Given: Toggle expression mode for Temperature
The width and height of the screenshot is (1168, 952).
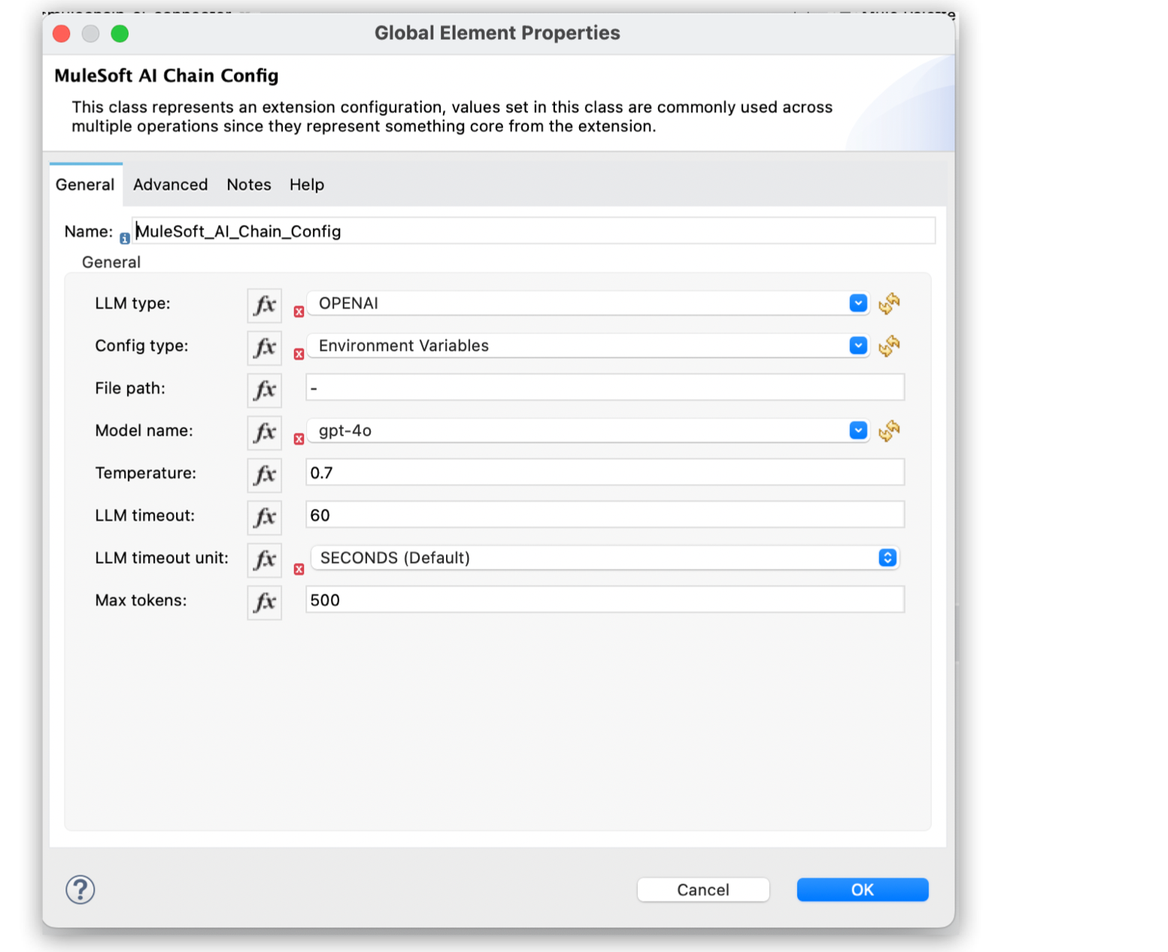Looking at the screenshot, I should pyautogui.click(x=264, y=474).
